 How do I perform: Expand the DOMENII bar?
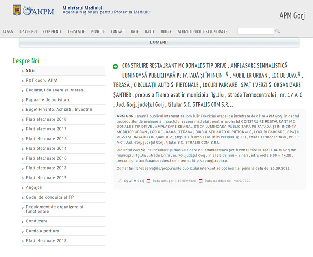coord(159,43)
